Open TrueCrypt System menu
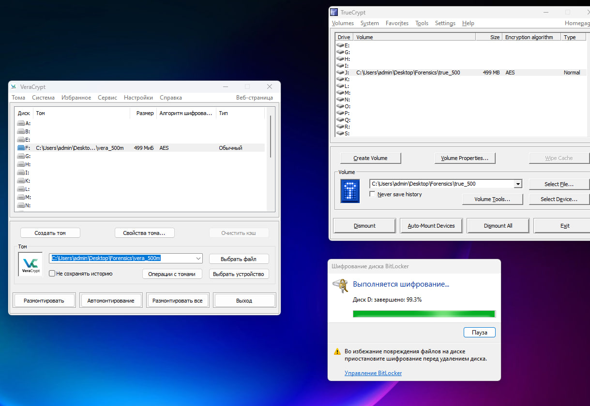Screen dimensions: 590x406 click(370, 23)
